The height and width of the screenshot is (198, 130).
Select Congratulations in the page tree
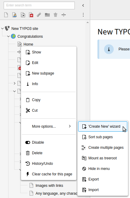click(x=30, y=37)
